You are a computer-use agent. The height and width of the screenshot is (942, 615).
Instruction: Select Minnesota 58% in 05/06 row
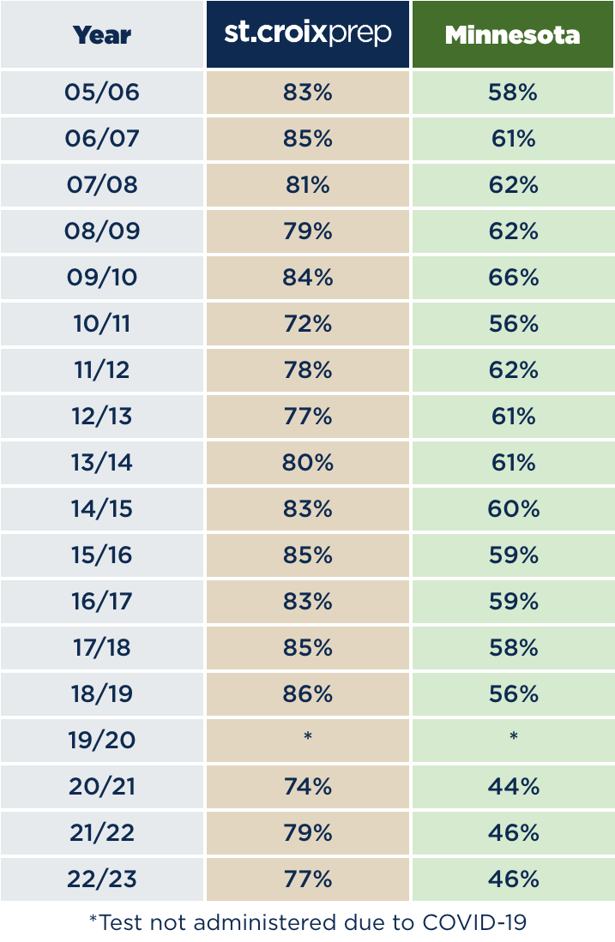(513, 93)
